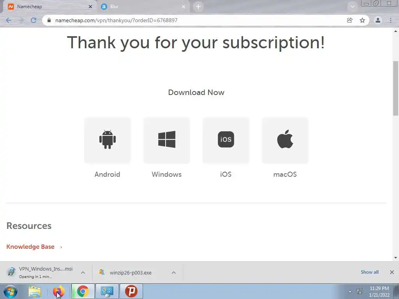
Task: Open the winzip26-p003.exe download
Action: click(x=130, y=273)
